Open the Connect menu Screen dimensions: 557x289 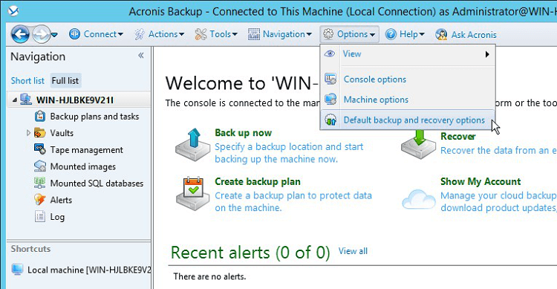103,34
